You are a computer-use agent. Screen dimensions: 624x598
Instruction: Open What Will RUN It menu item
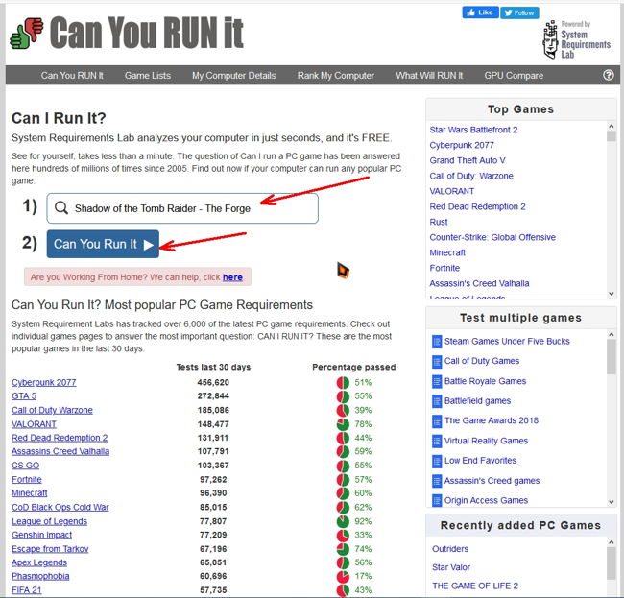[x=429, y=75]
